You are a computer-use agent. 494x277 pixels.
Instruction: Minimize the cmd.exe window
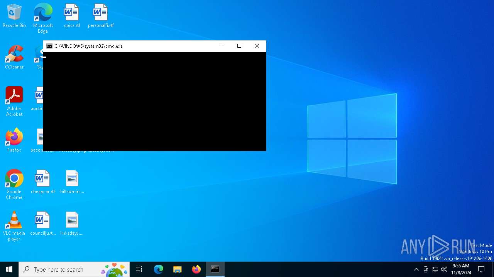coord(222,46)
